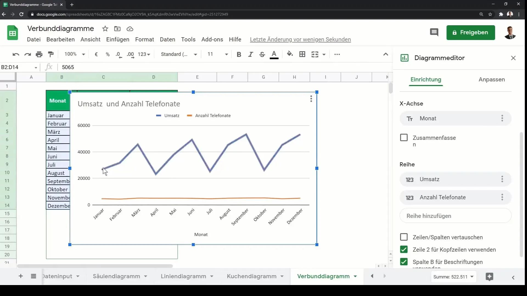
Task: Switch to the Anpassen tab
Action: [x=492, y=79]
